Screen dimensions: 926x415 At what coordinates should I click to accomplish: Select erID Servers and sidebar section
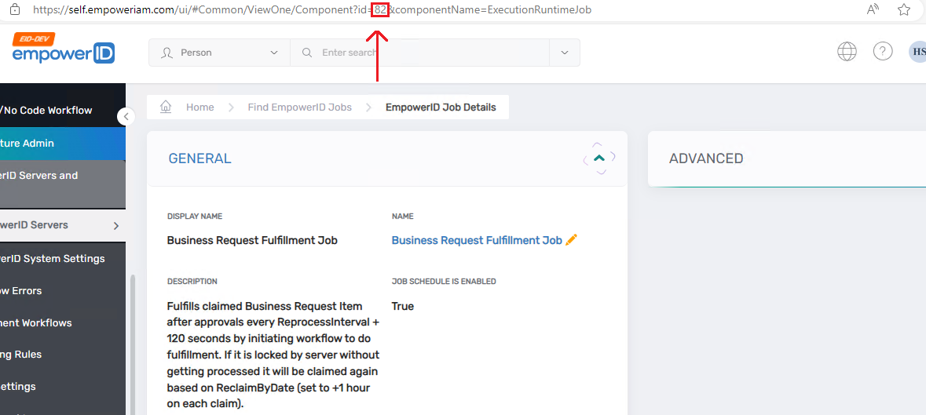[x=63, y=184]
